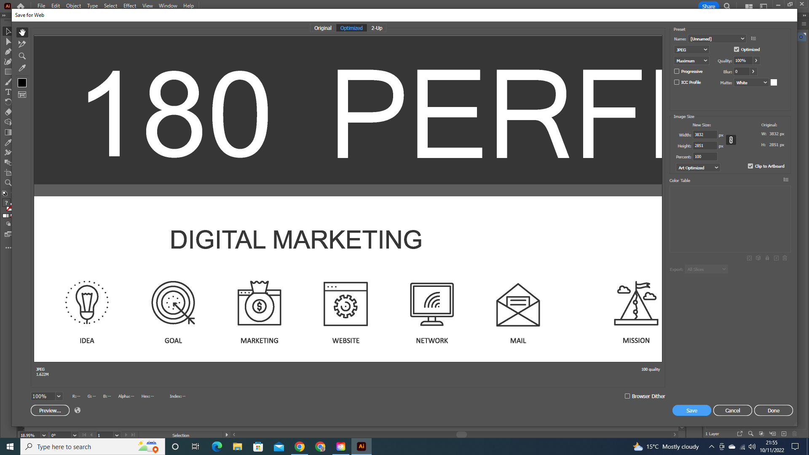Image resolution: width=809 pixels, height=455 pixels.
Task: Click the link chain icon between Width and Height
Action: pos(731,140)
